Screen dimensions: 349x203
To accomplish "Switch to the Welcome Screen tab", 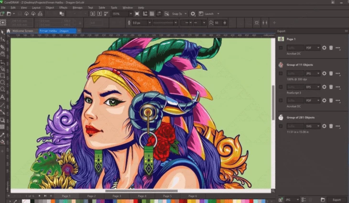I will (x=22, y=31).
